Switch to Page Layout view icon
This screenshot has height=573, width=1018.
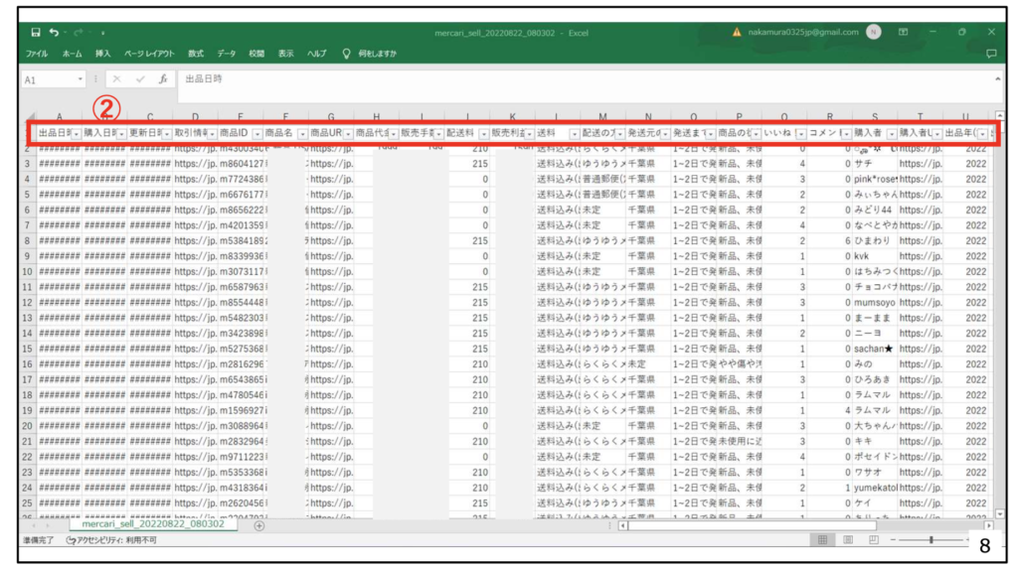click(847, 539)
